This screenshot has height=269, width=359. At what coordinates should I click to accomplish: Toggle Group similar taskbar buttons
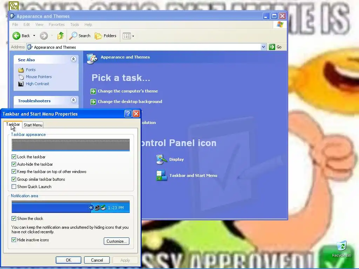pos(14,179)
